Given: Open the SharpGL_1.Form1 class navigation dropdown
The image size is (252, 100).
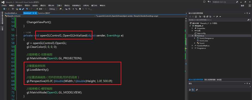Looking at the screenshot, I should tap(50, 16).
